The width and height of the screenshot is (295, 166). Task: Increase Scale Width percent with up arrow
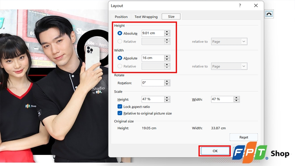[236, 98]
